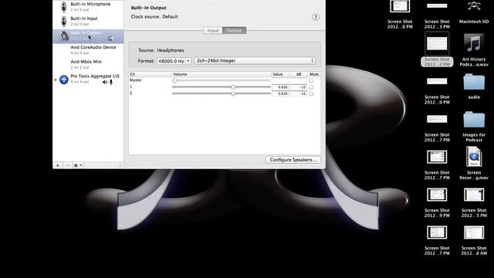Click the Configure Speakers button

tap(293, 160)
